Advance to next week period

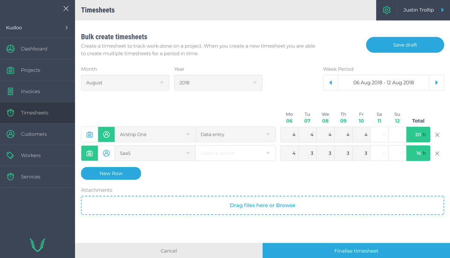pos(436,83)
